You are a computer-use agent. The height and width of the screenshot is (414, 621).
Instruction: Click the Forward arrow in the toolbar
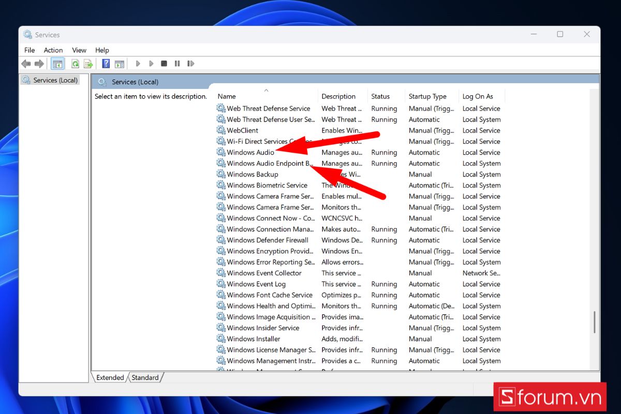(39, 64)
